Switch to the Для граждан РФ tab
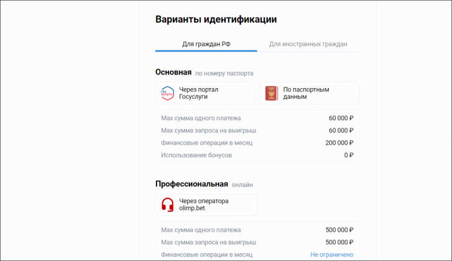This screenshot has width=452, height=261. coord(206,44)
